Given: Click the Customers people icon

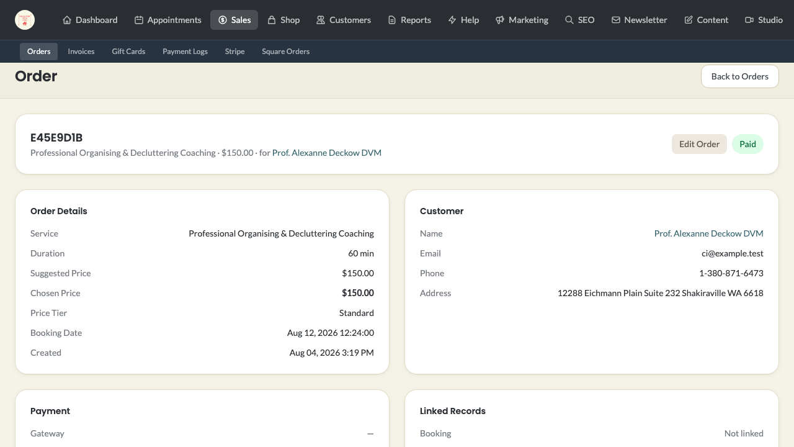Looking at the screenshot, I should (x=321, y=20).
